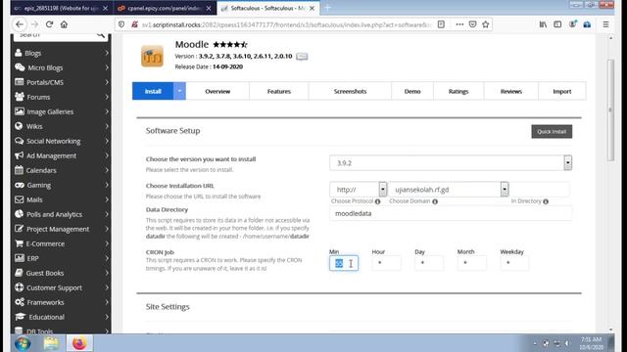
Task: Open the protocol http:// dropdown
Action: coord(383,189)
